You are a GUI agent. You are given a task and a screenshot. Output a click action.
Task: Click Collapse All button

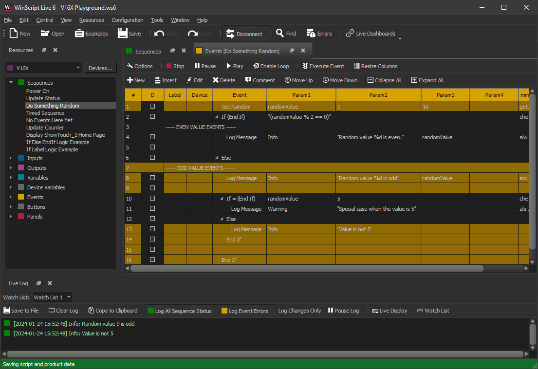[x=384, y=80]
